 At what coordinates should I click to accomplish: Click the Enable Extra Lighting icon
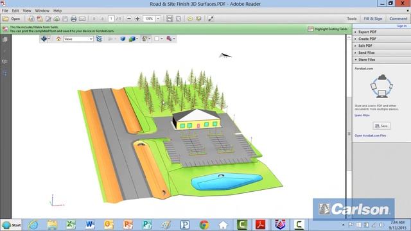144,38
